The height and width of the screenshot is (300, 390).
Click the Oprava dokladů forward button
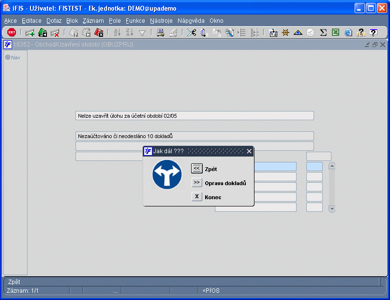pos(197,182)
